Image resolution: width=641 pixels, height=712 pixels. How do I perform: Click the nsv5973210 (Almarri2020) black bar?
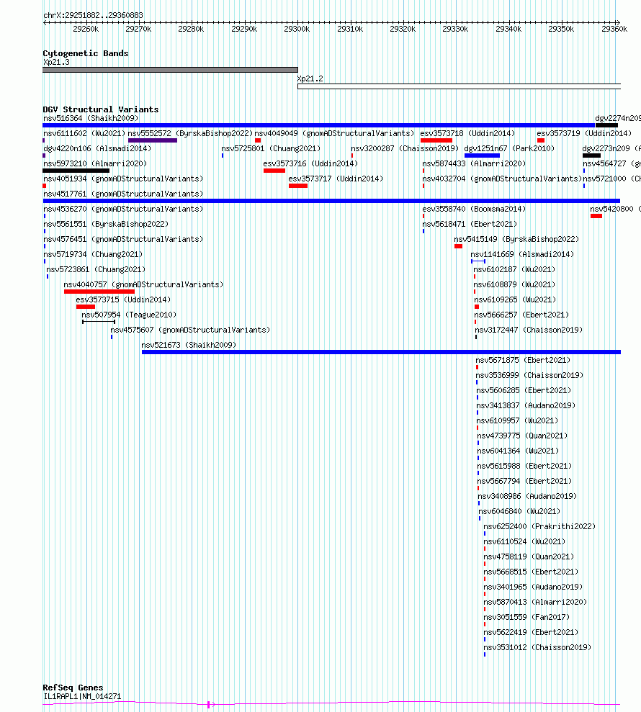[x=76, y=171]
